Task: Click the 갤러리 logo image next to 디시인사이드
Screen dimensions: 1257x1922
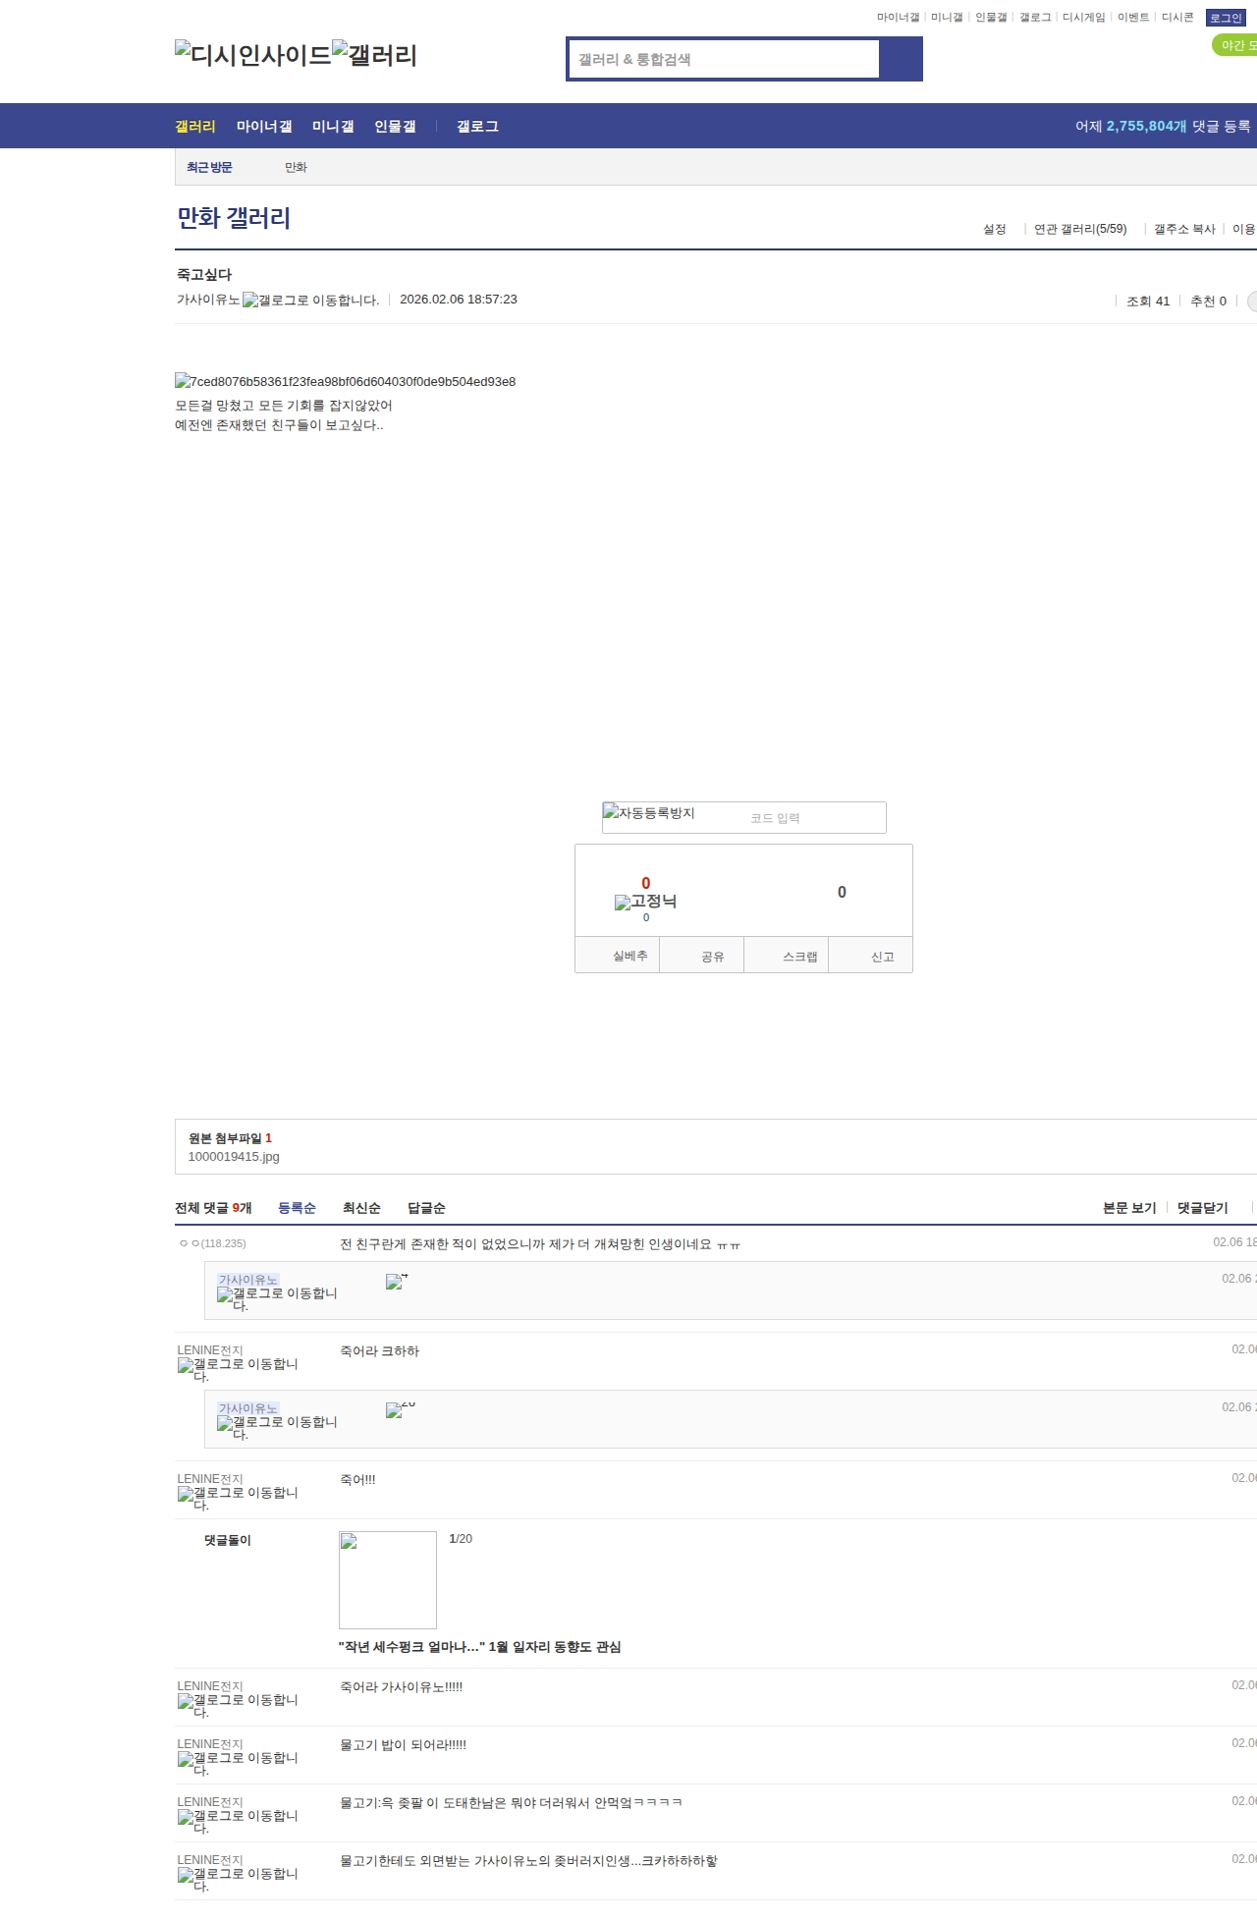Action: (375, 55)
